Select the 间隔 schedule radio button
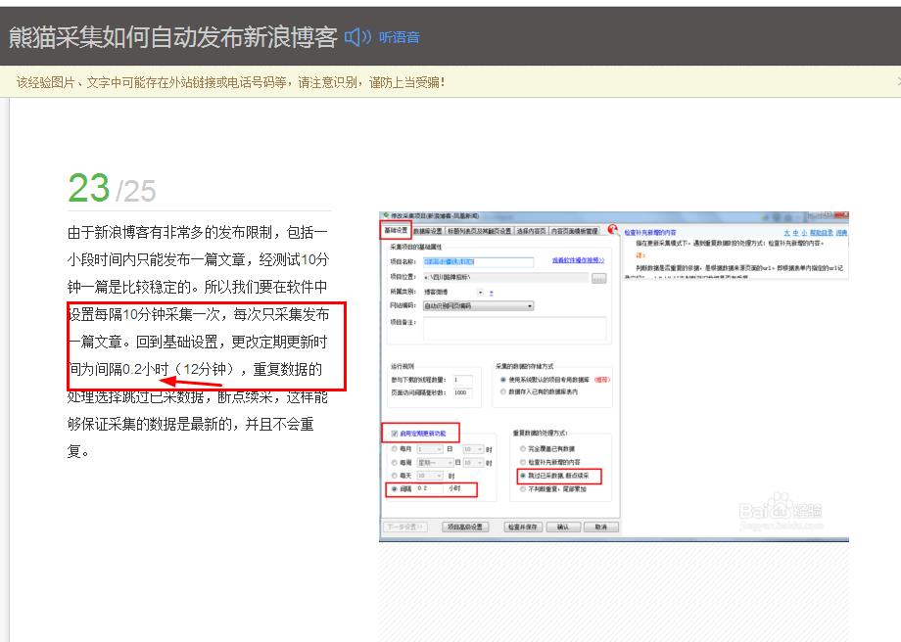 [394, 489]
